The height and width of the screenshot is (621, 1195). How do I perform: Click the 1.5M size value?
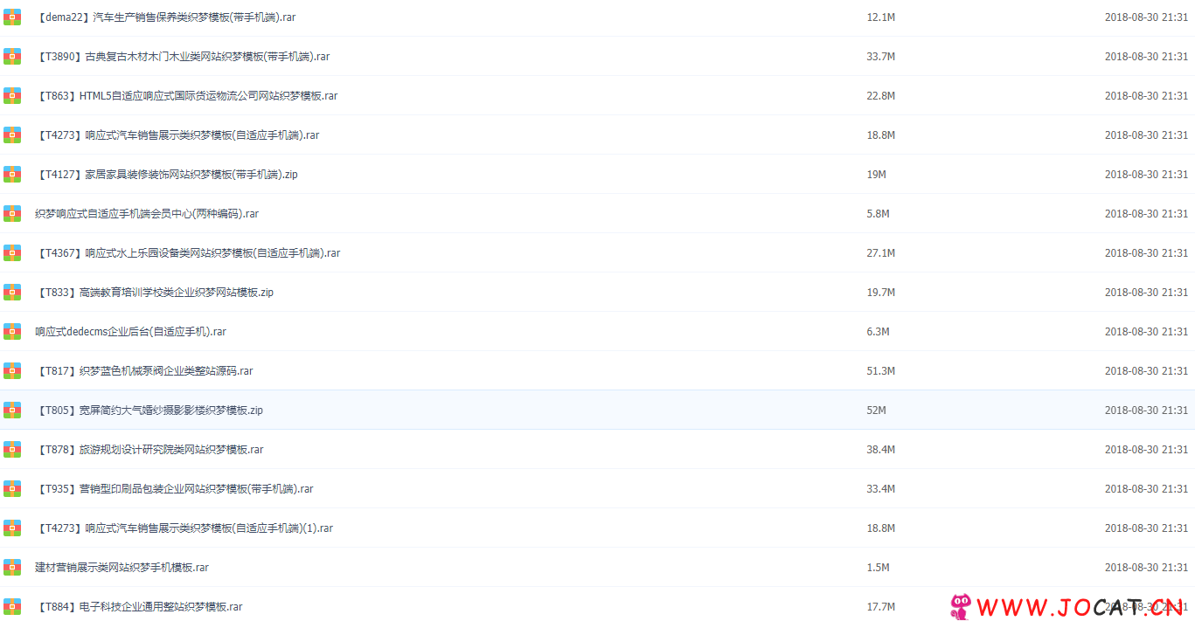(x=879, y=568)
